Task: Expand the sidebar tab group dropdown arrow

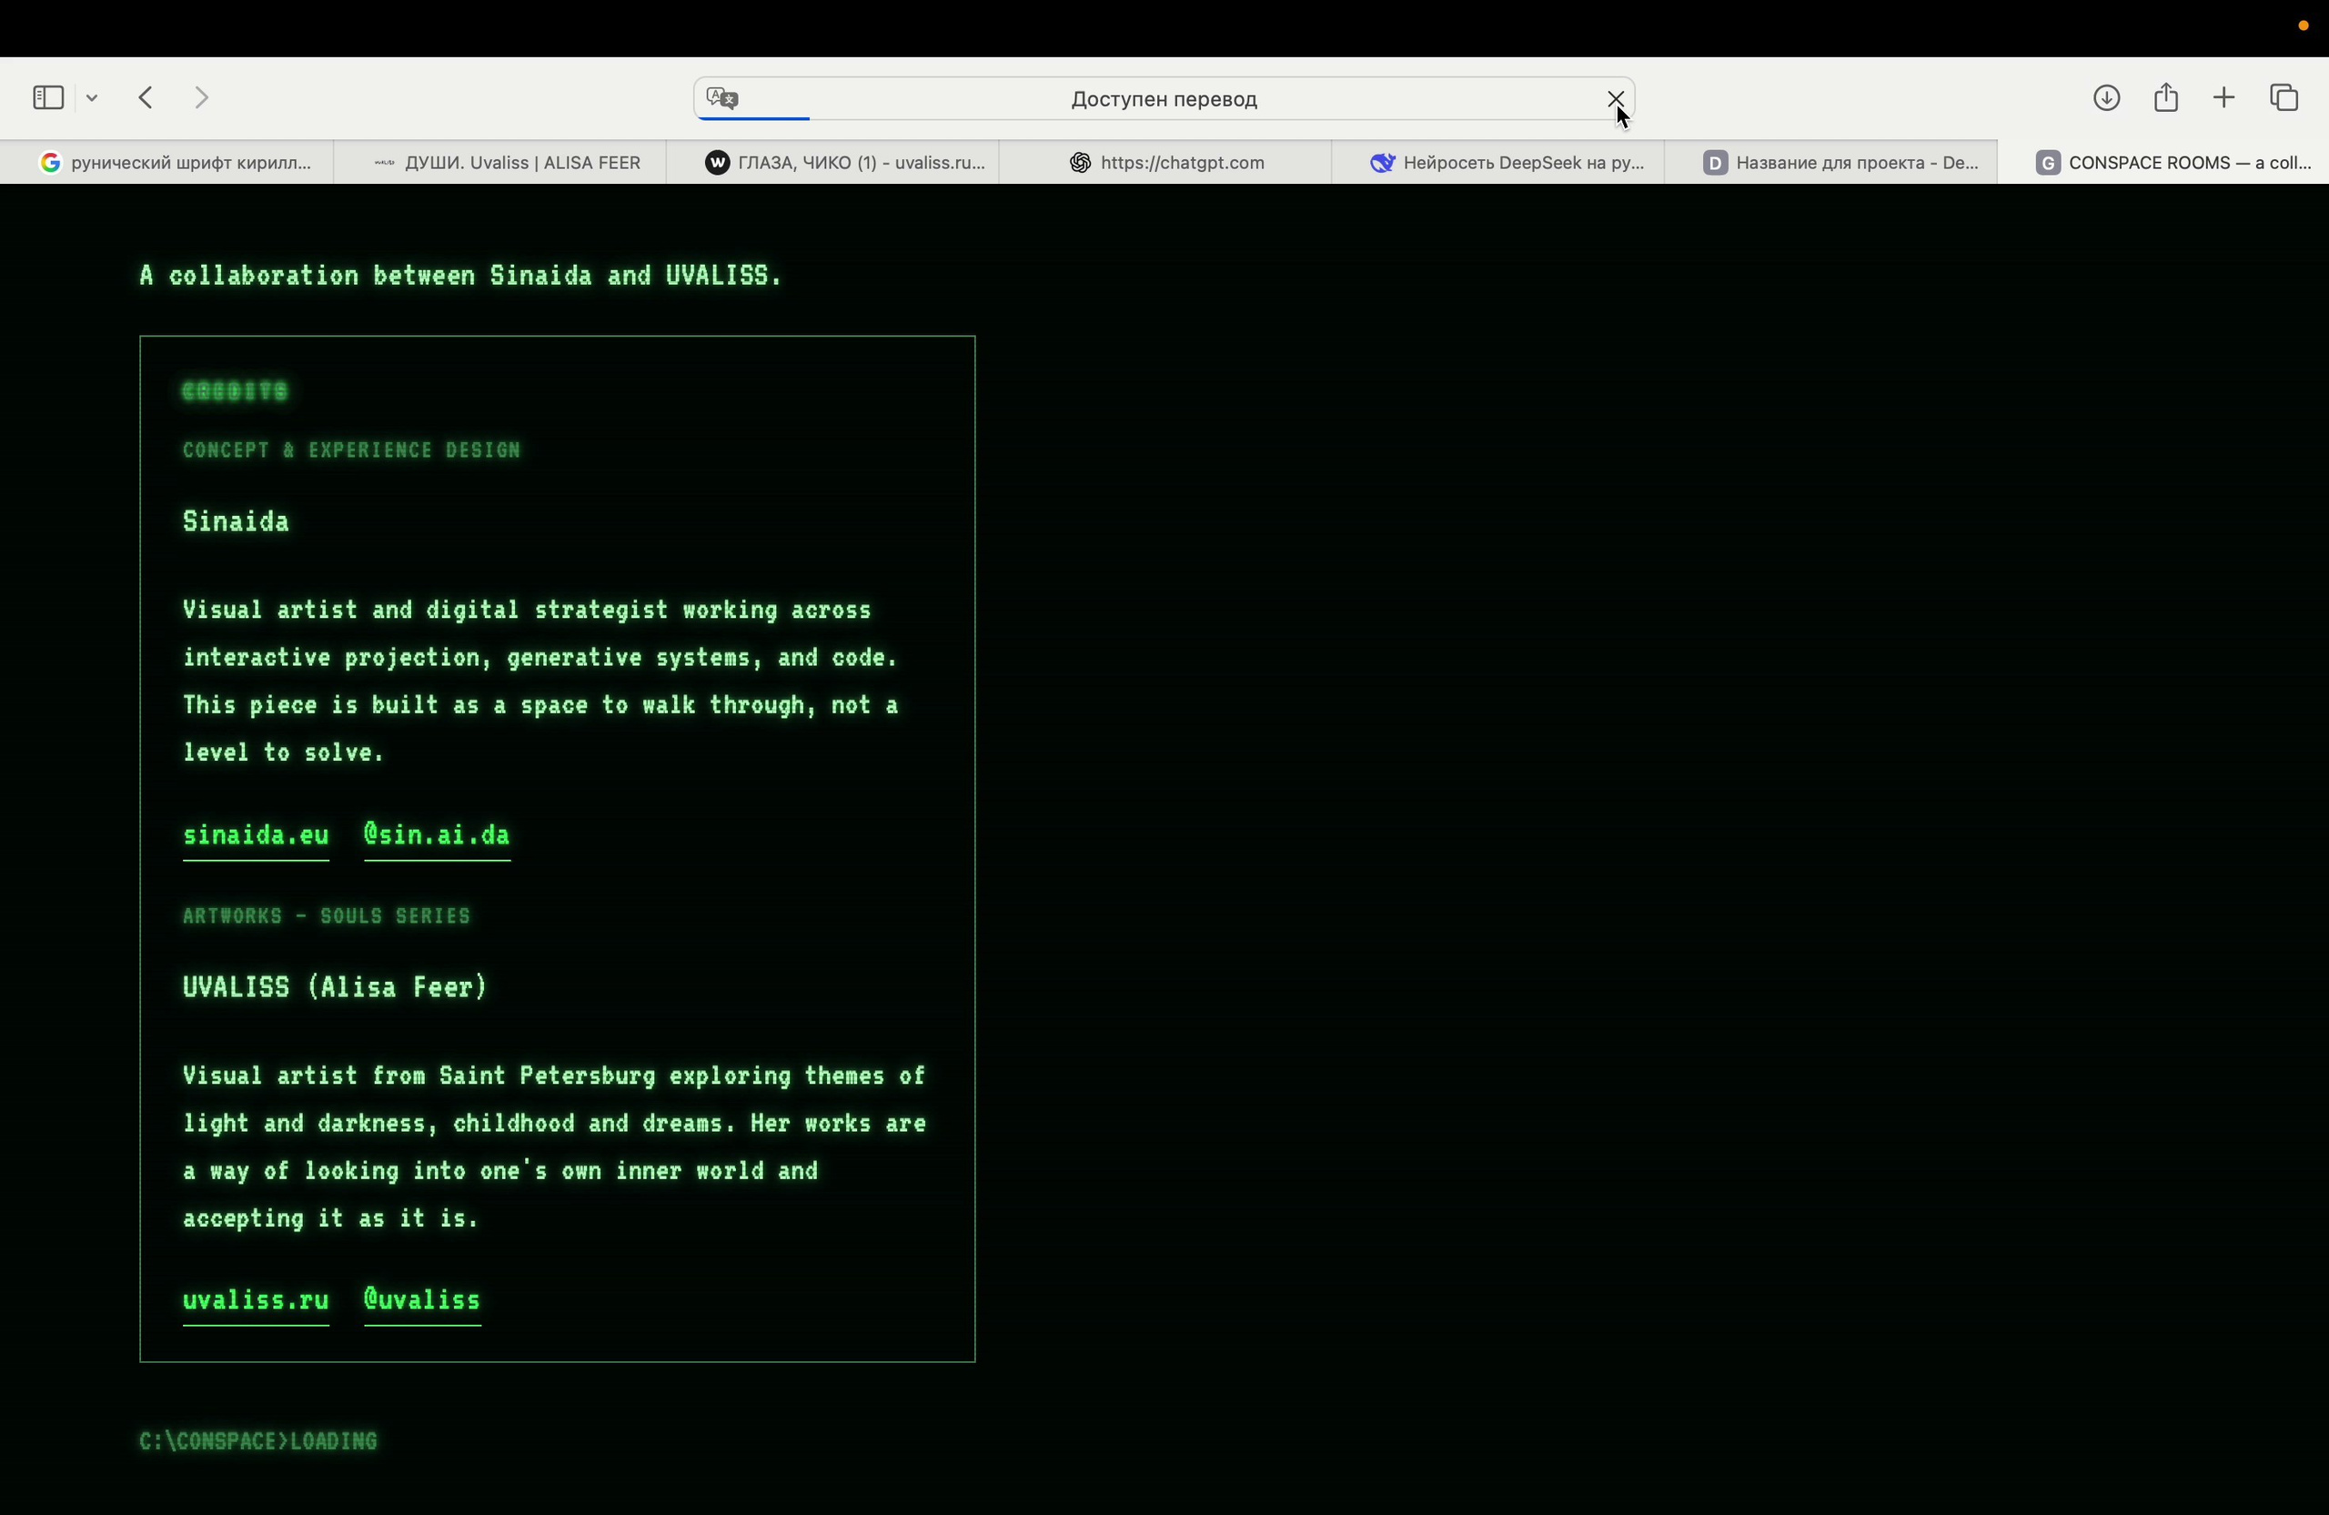Action: tap(93, 99)
